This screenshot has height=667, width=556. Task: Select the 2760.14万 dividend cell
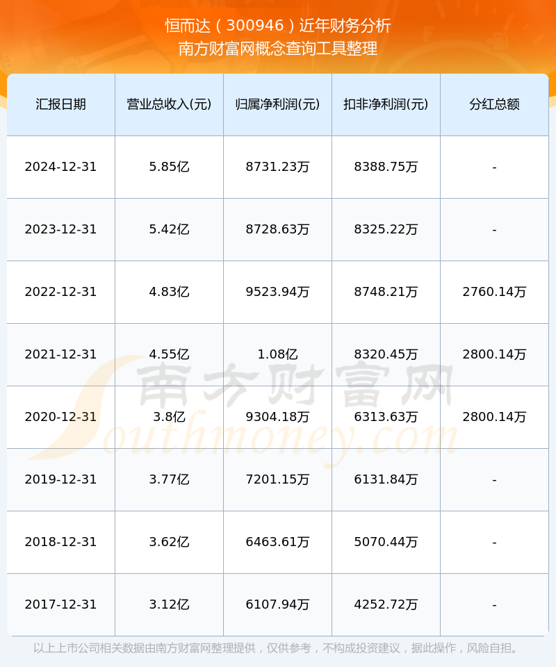(x=494, y=292)
